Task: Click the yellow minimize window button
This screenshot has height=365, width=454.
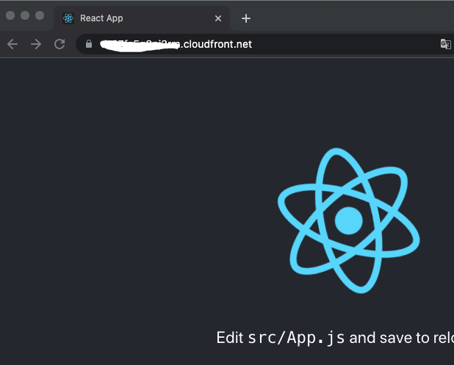Action: click(x=25, y=15)
